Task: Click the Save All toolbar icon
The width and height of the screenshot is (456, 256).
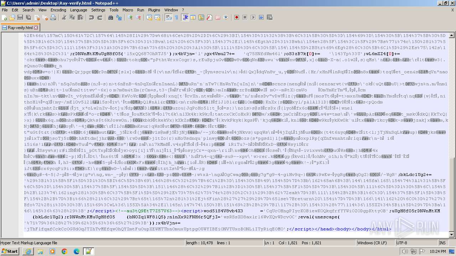Action: pos(28,17)
